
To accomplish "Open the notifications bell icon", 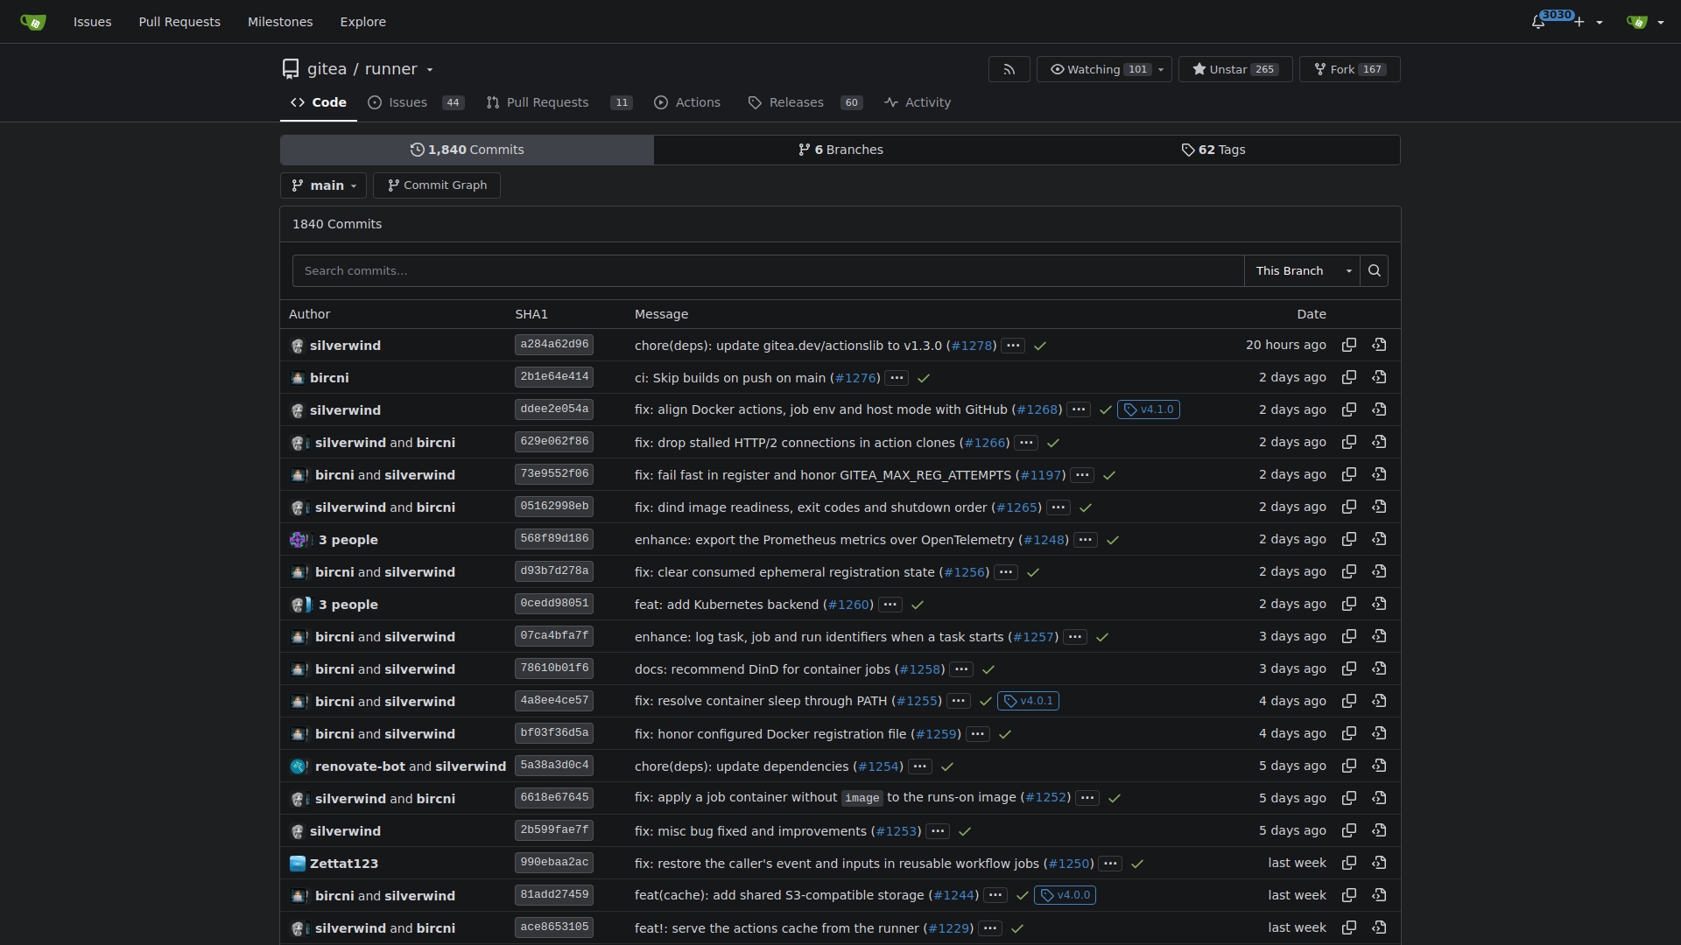I will (x=1538, y=22).
